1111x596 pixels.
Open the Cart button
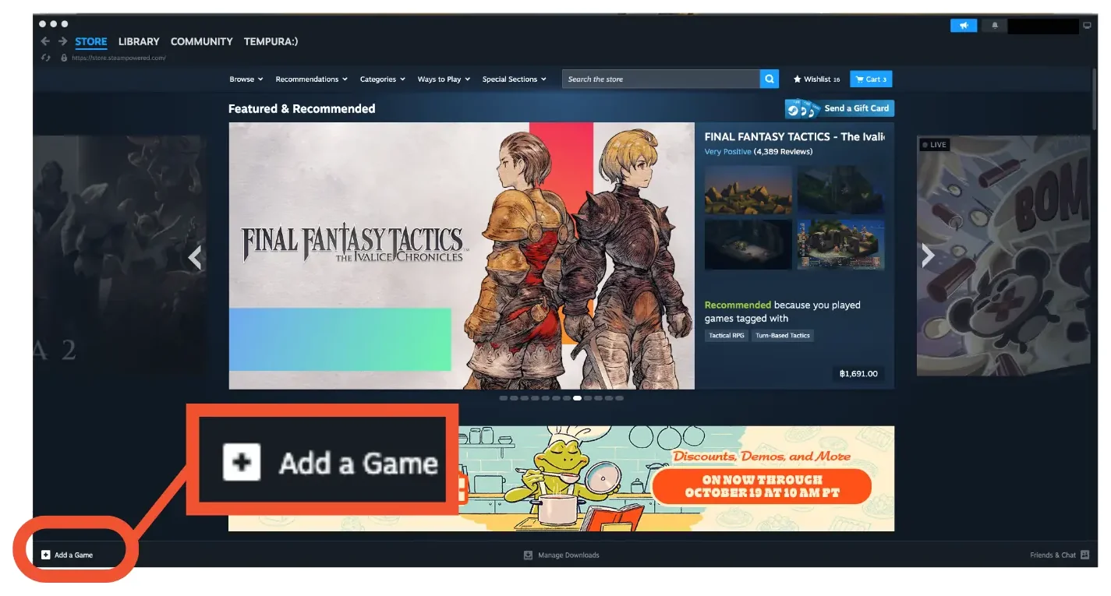pos(871,79)
